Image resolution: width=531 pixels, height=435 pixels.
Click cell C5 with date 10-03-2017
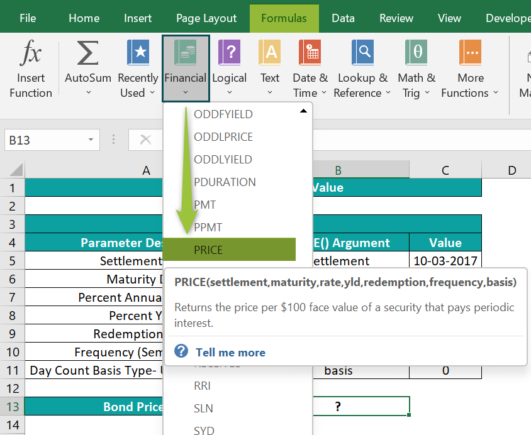pyautogui.click(x=445, y=260)
